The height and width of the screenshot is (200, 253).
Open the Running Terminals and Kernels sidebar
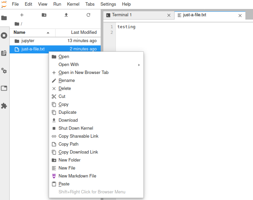[4, 36]
